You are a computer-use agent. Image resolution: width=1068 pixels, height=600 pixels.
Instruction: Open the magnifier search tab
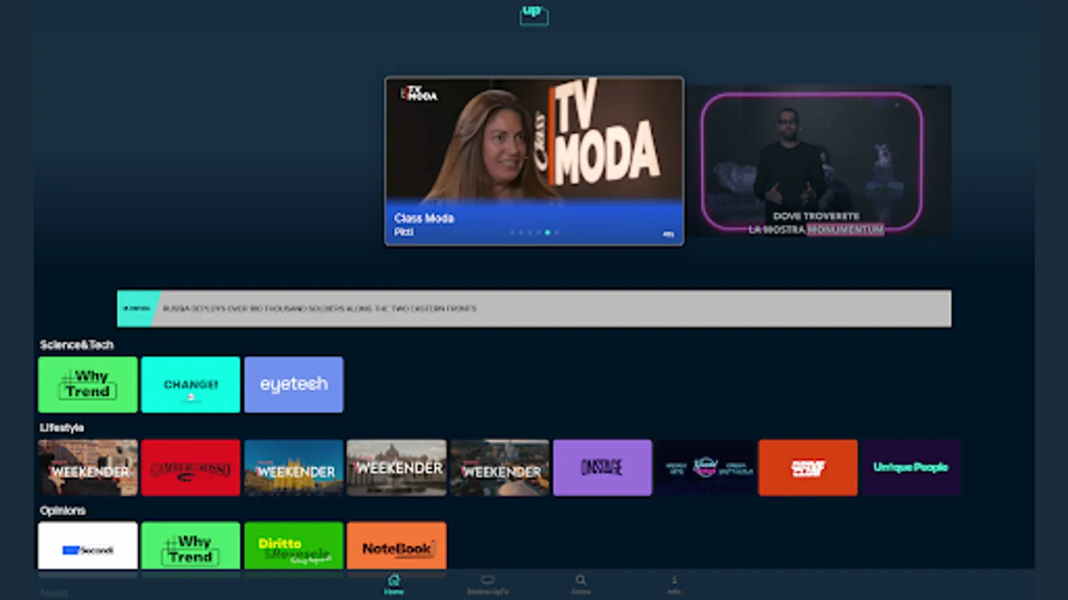coord(581,584)
